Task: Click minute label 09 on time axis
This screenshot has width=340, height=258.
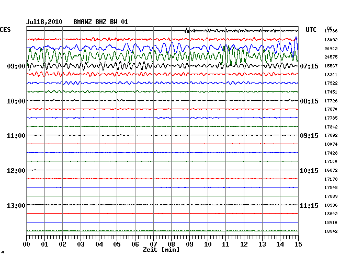Action: 189,244
